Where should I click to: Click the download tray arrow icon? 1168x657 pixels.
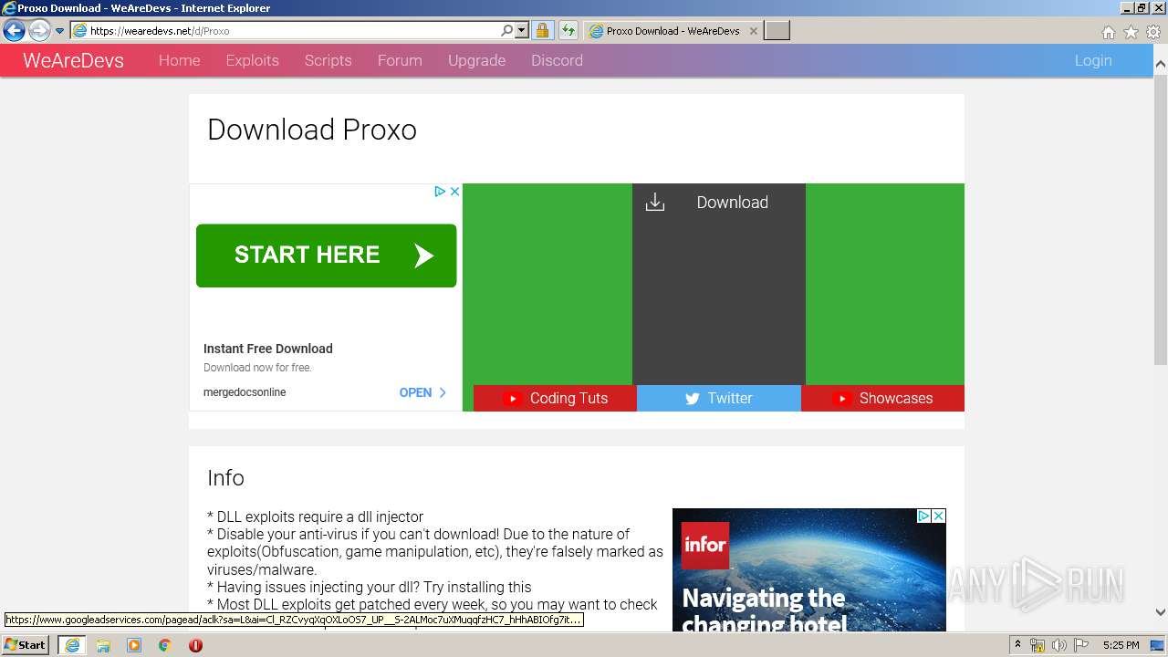point(655,203)
